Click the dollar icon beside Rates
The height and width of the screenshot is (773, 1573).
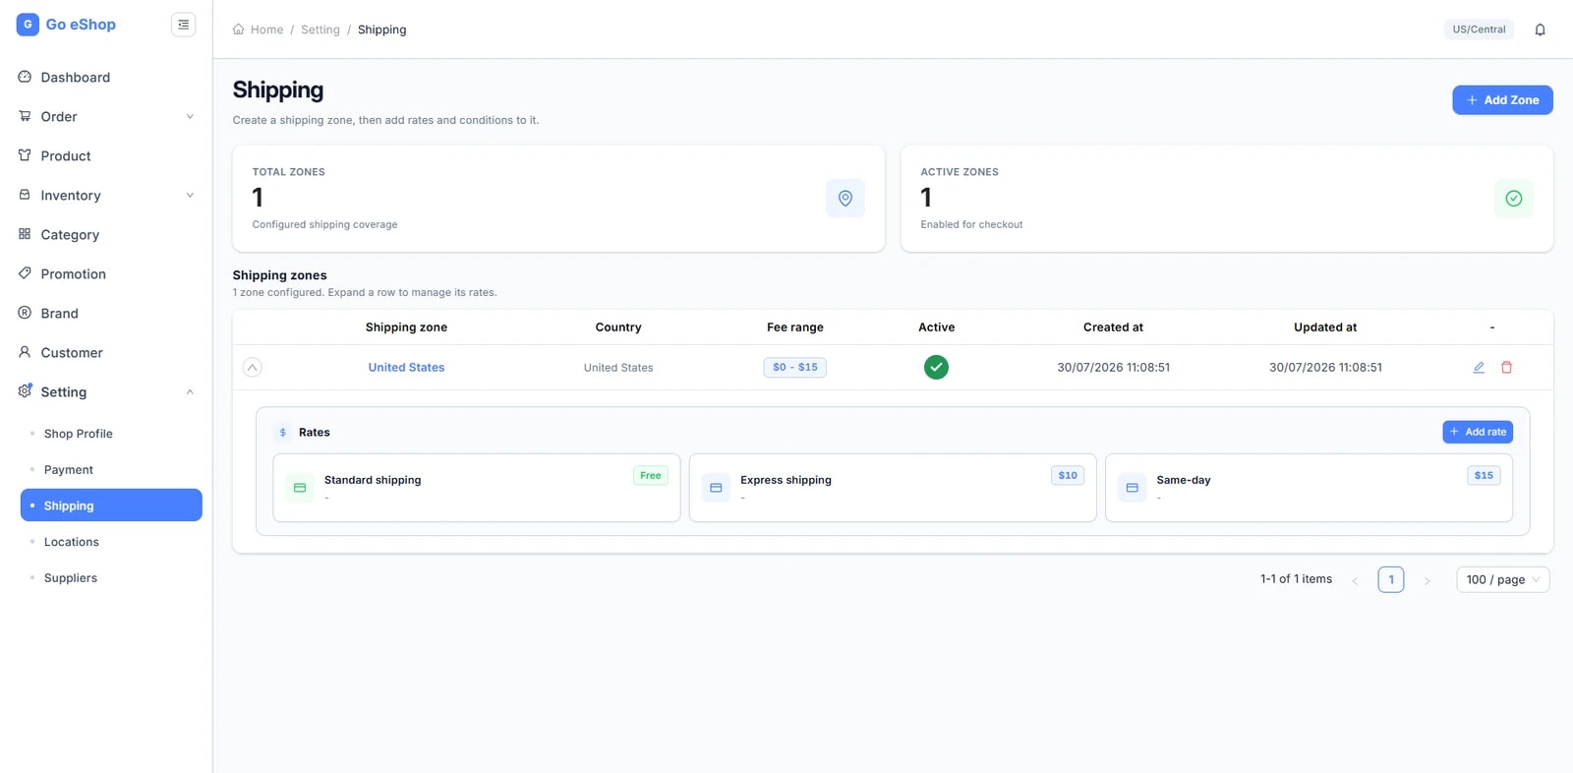click(x=283, y=433)
